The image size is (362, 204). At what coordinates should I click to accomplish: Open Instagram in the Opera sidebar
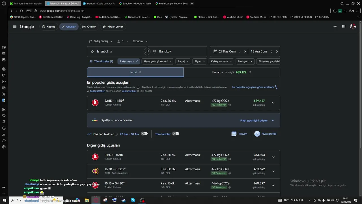(4, 88)
